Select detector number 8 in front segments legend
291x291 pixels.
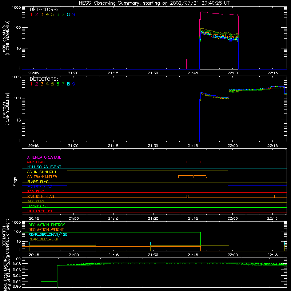point(68,15)
